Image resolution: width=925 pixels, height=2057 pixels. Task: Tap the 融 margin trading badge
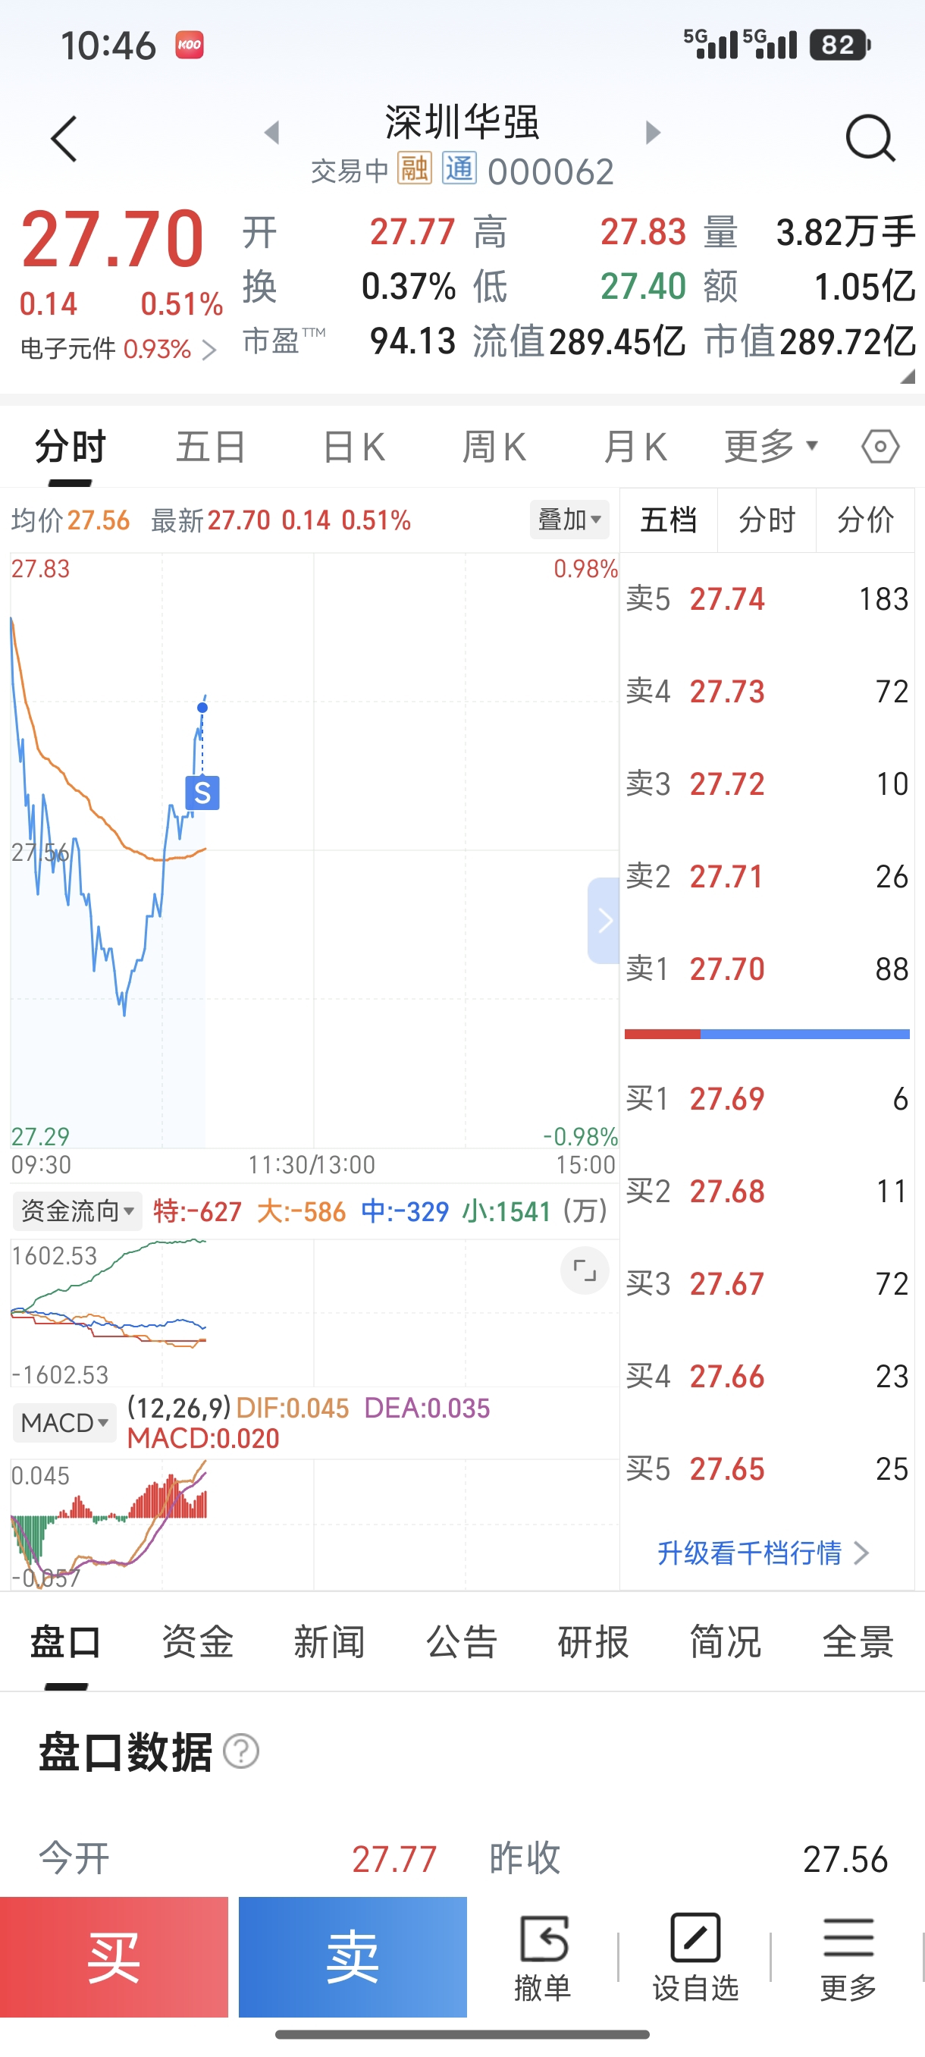pos(414,169)
